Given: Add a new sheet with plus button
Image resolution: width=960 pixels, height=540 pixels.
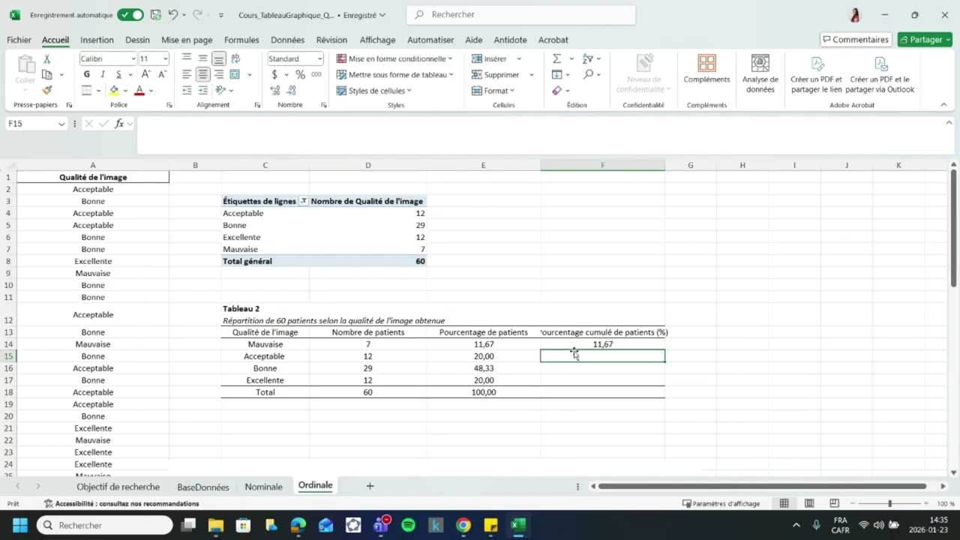Looking at the screenshot, I should point(370,486).
